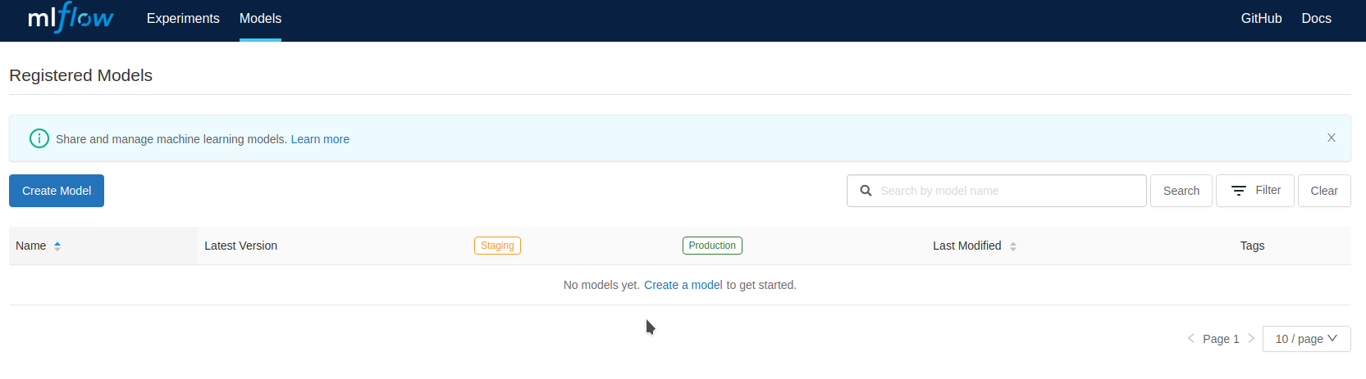The width and height of the screenshot is (1366, 379).
Task: Open the 10 / page dropdown
Action: point(1306,339)
